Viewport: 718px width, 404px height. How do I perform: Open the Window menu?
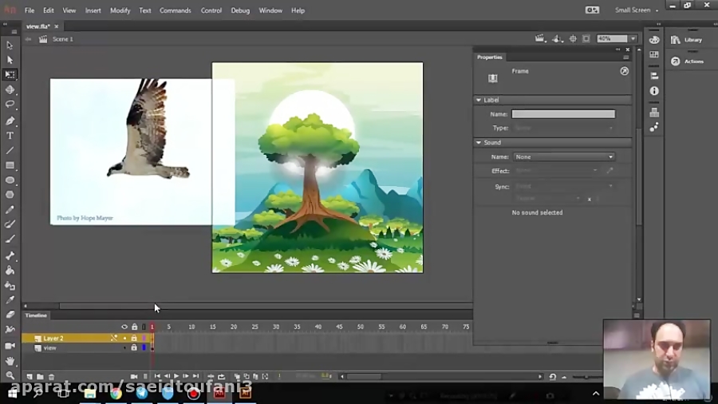270,10
